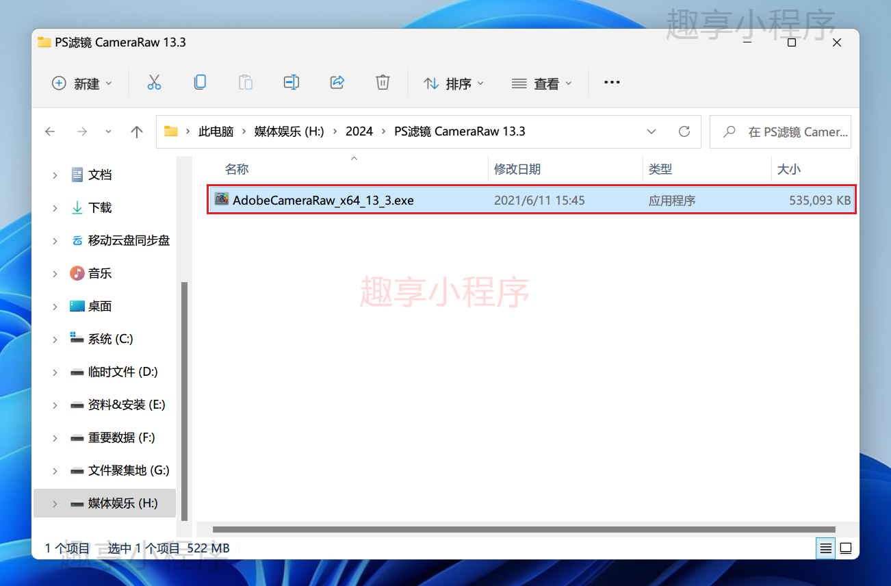Open the 查看 view dropdown
Screen dimensions: 891x586
click(x=541, y=84)
